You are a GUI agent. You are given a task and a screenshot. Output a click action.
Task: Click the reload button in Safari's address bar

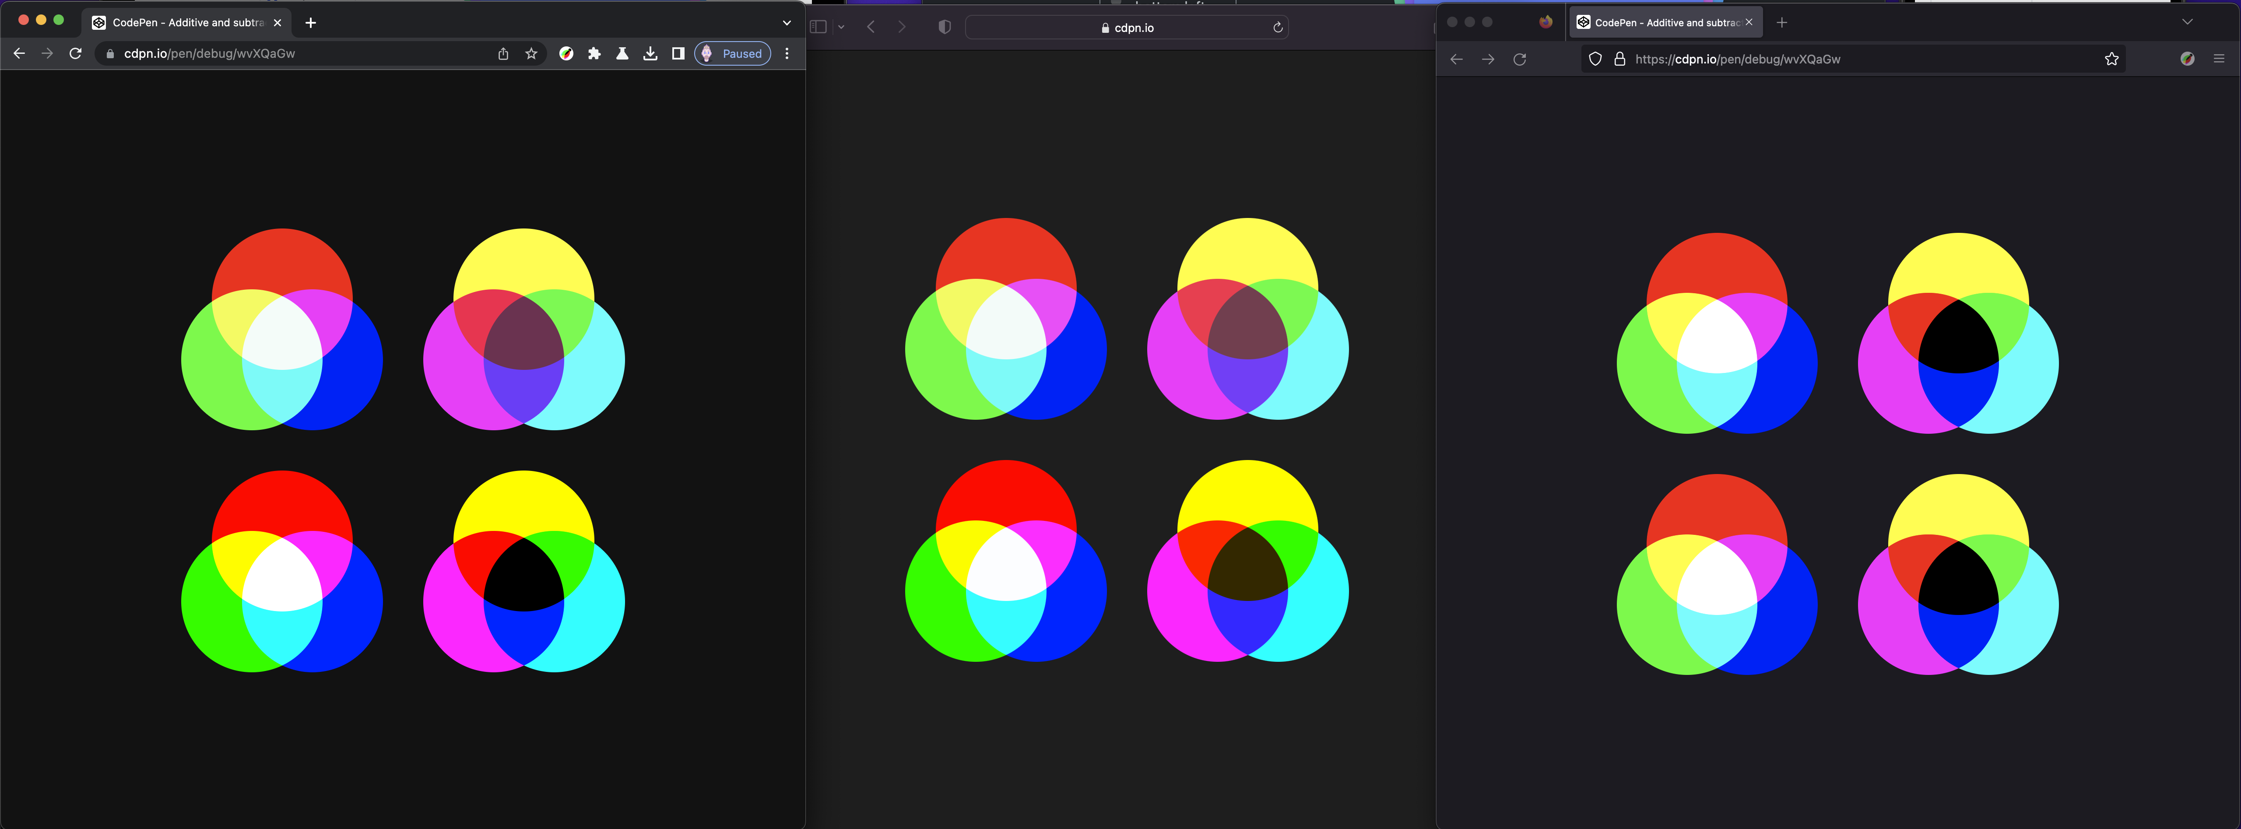[1277, 27]
